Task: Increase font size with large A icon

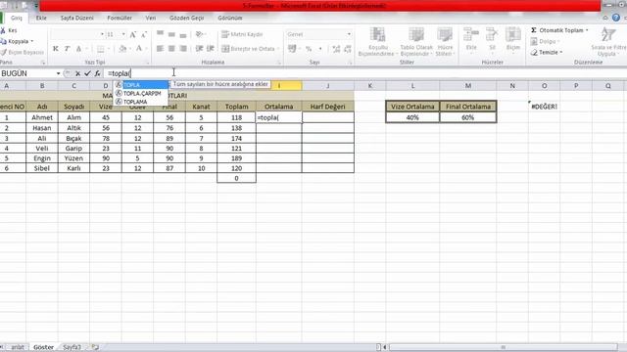Action: [133, 35]
